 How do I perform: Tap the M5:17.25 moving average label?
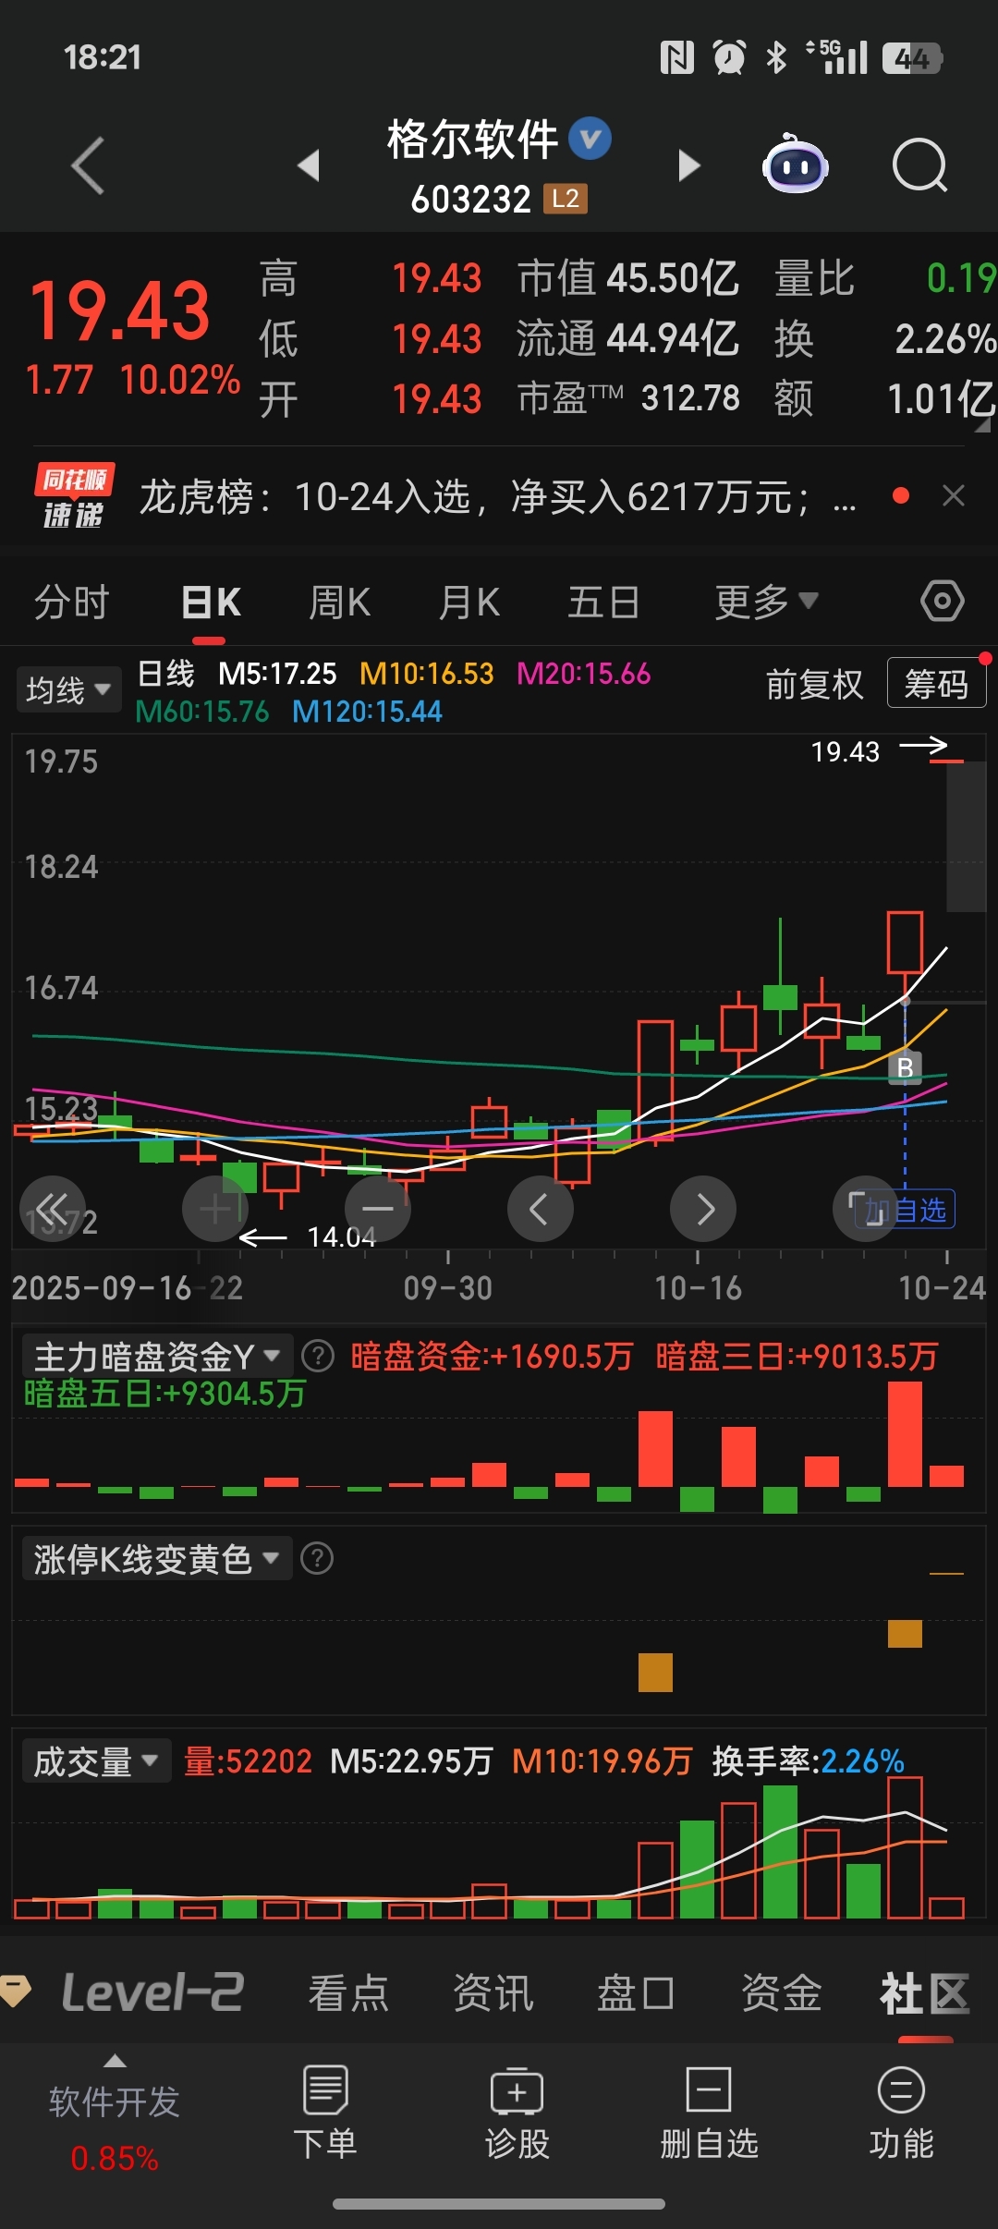coord(277,674)
